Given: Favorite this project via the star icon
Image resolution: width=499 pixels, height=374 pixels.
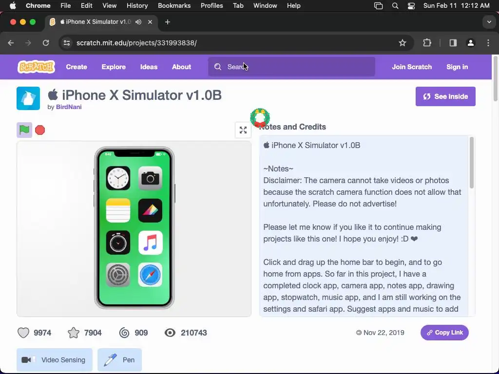Looking at the screenshot, I should point(74,333).
